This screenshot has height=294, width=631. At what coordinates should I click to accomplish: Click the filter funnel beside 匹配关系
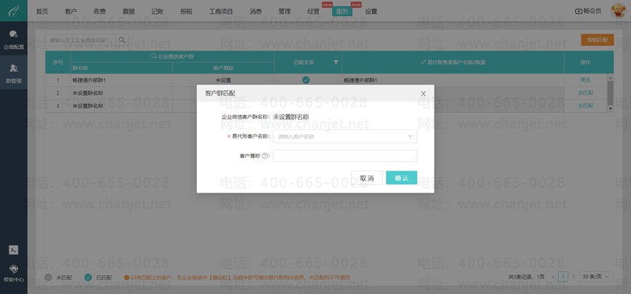point(336,62)
